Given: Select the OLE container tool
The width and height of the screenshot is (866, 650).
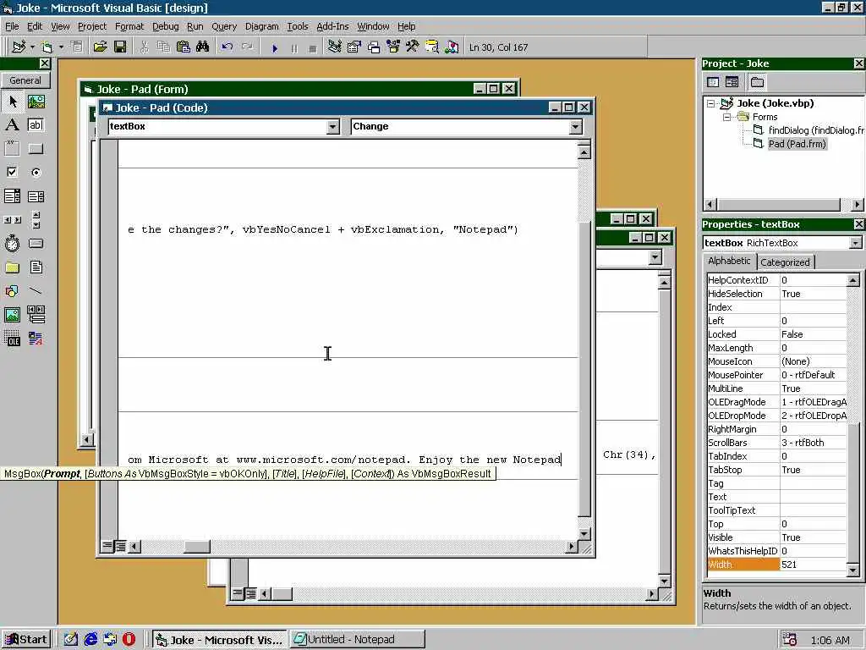Looking at the screenshot, I should tap(12, 339).
